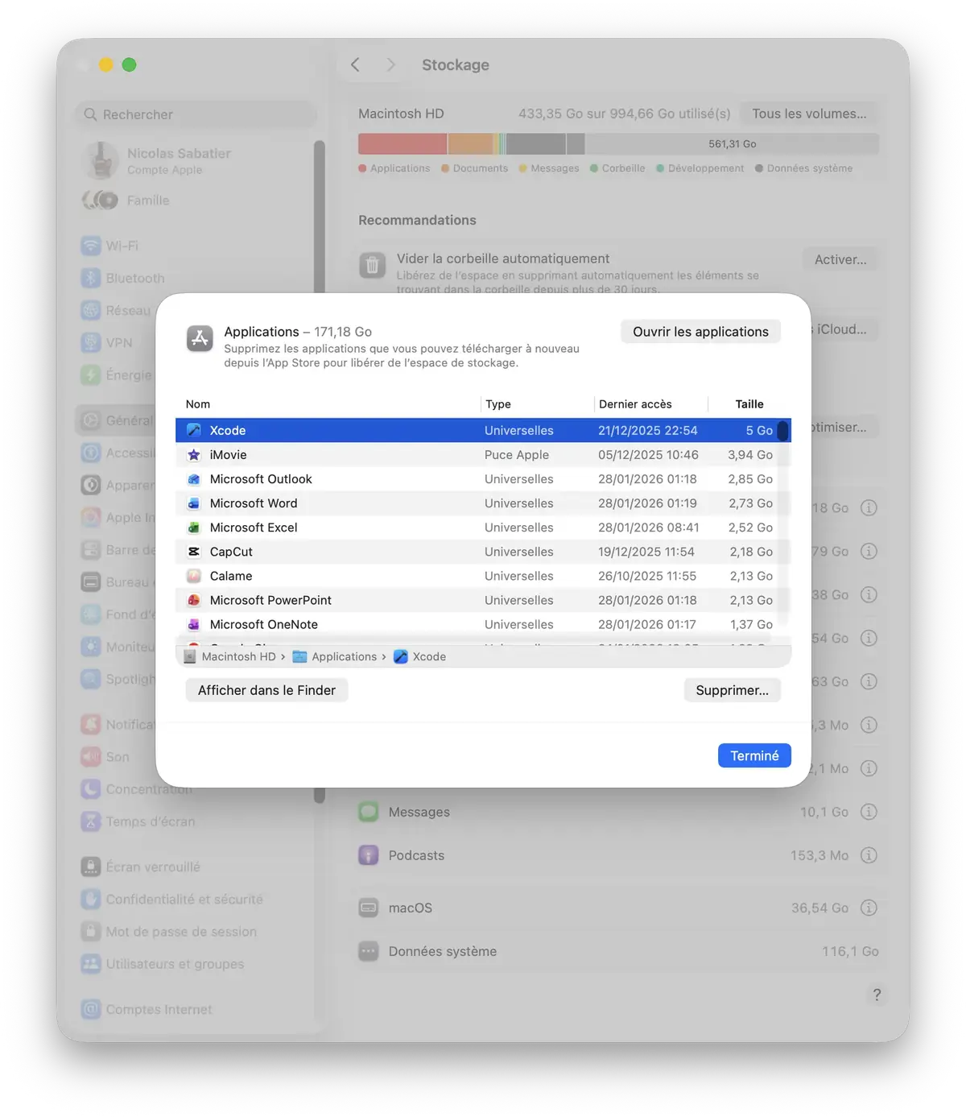Image resolution: width=966 pixels, height=1117 pixels.
Task: Click the Temps d'écran sidebar icon
Action: (x=90, y=821)
